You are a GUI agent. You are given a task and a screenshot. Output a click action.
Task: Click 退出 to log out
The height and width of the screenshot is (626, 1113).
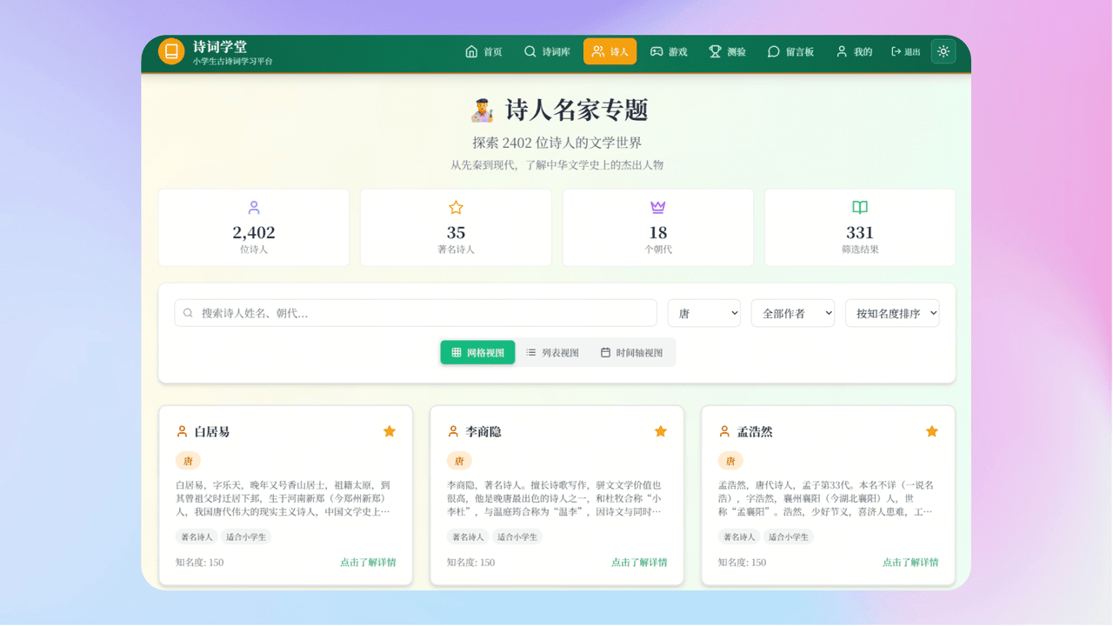906,52
